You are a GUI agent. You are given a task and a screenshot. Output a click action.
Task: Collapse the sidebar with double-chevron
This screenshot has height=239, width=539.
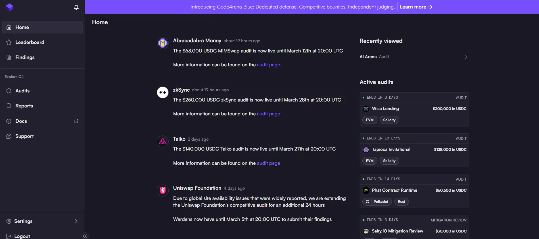click(85, 236)
